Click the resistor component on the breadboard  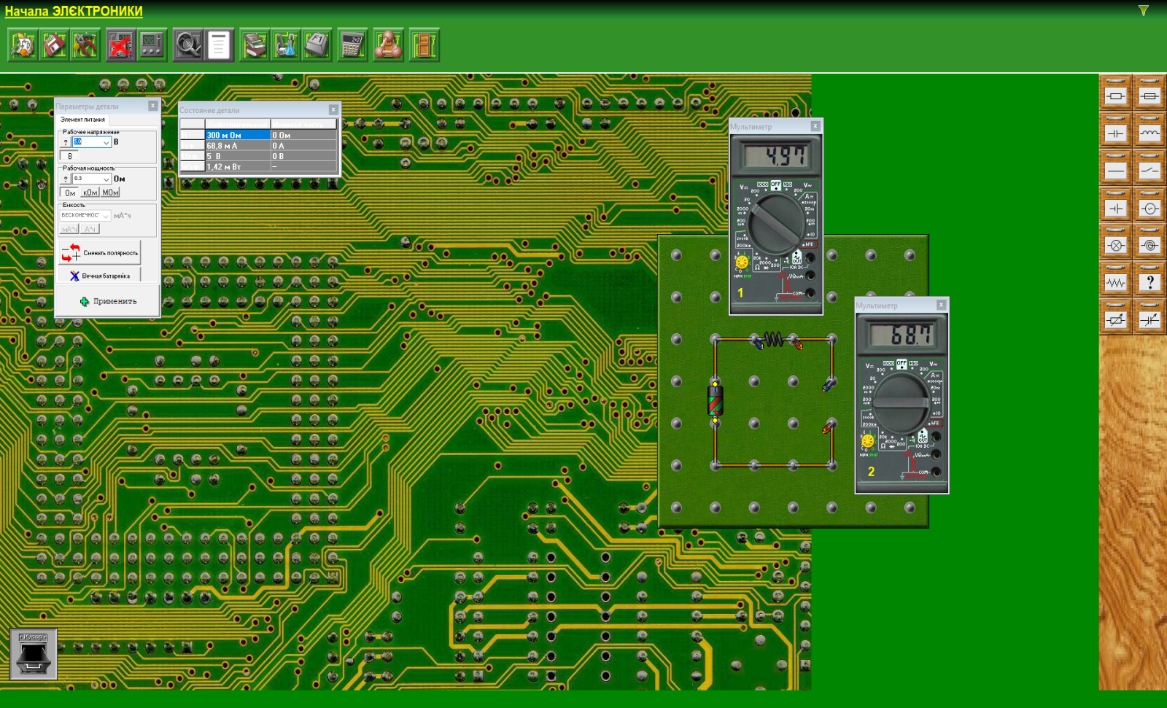pyautogui.click(x=774, y=340)
